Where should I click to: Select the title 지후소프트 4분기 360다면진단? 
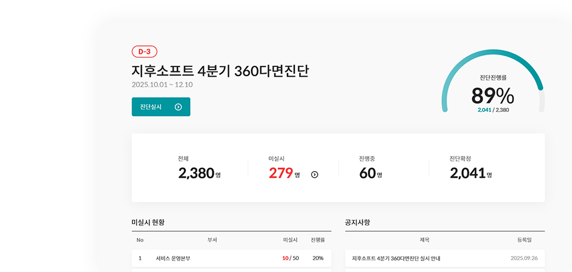pos(220,71)
